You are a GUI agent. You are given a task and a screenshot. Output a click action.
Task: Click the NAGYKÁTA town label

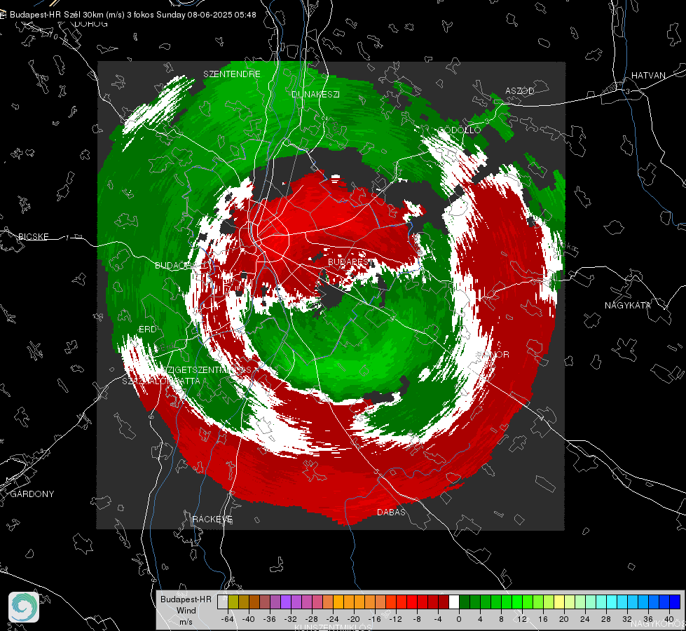tap(628, 306)
